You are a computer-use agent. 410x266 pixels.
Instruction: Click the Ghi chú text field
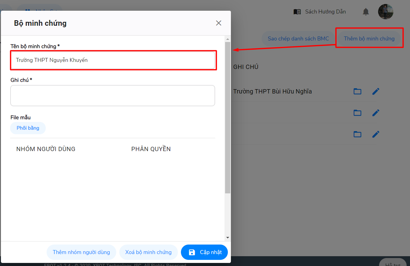113,96
